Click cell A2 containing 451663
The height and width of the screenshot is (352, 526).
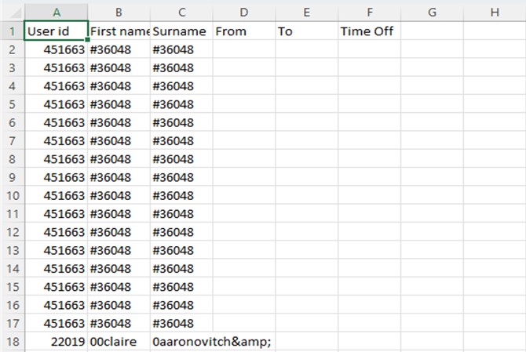tap(57, 49)
